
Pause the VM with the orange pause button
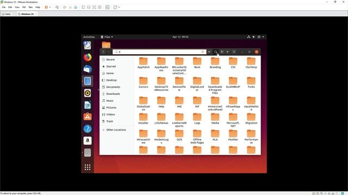pyautogui.click(x=46, y=7)
